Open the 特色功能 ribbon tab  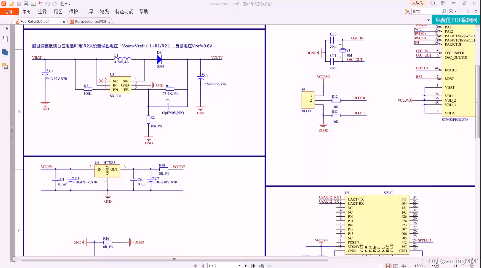click(124, 12)
